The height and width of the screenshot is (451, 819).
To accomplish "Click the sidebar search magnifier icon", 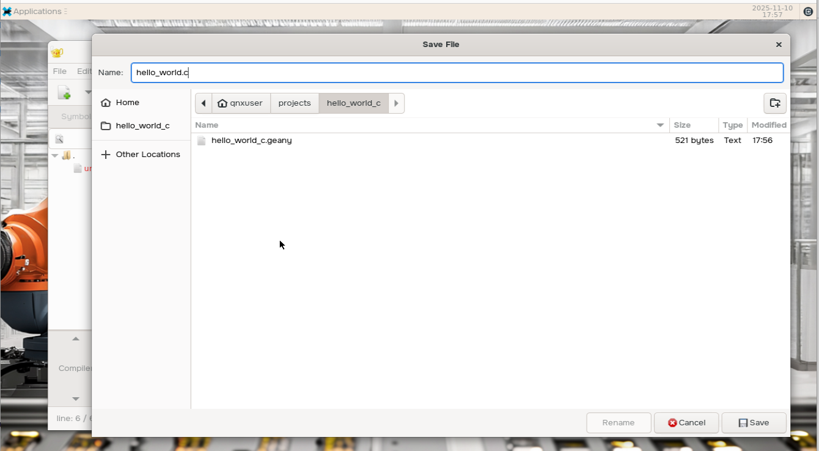I will coord(59,139).
